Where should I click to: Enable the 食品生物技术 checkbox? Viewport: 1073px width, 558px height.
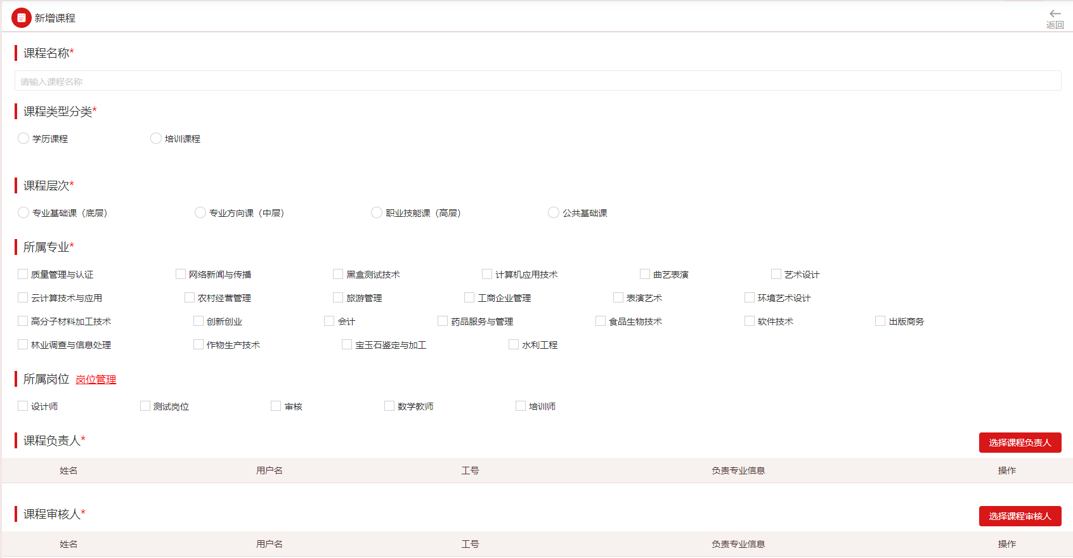point(601,321)
